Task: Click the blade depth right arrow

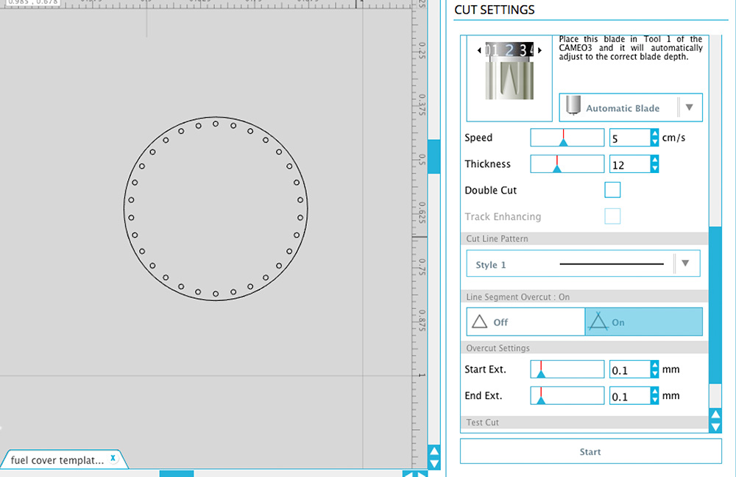Action: click(540, 50)
